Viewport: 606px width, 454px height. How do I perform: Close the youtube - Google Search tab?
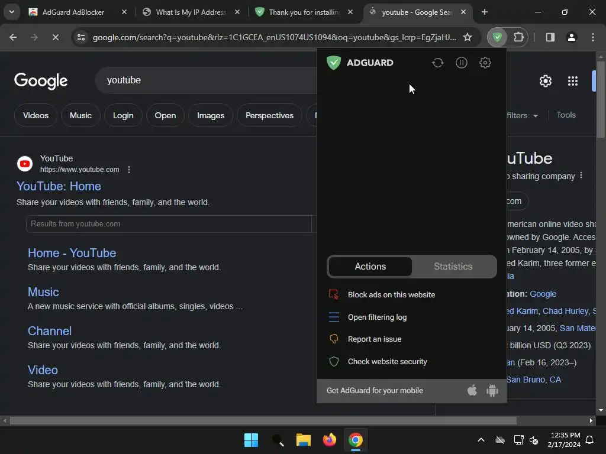coord(463,12)
